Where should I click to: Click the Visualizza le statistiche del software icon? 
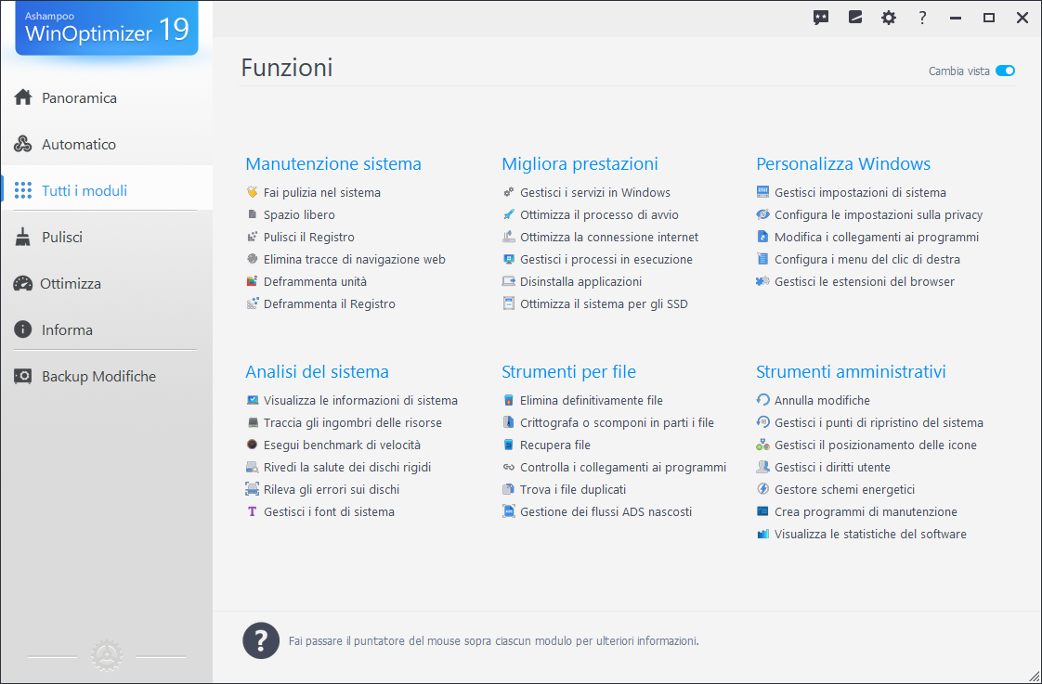(762, 534)
